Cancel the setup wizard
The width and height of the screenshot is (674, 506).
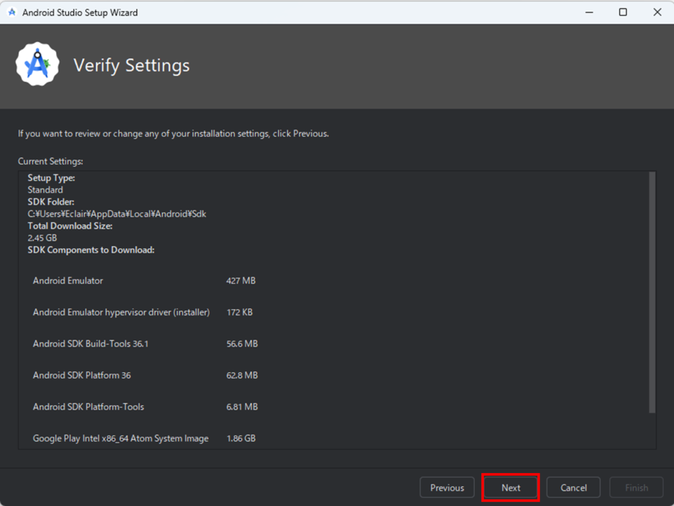point(573,488)
